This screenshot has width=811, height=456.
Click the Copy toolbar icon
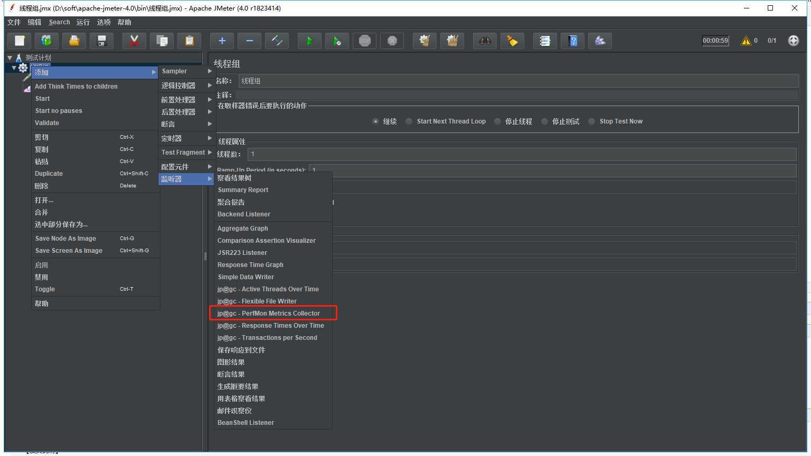pyautogui.click(x=162, y=41)
